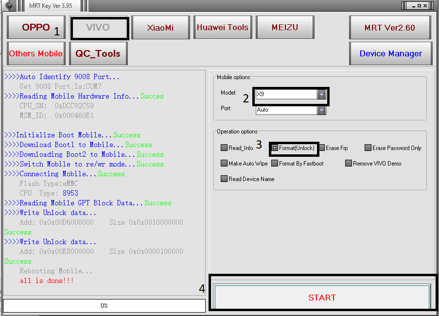Click 'Download Boot1 to Mobile...' log line
This screenshot has width=439, height=316.
(78, 145)
